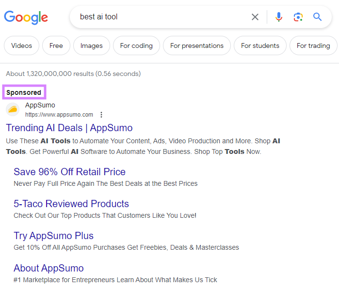This screenshot has height=287, width=339.
Task: Open Trending AI Deals AppSumo result
Action: point(69,128)
